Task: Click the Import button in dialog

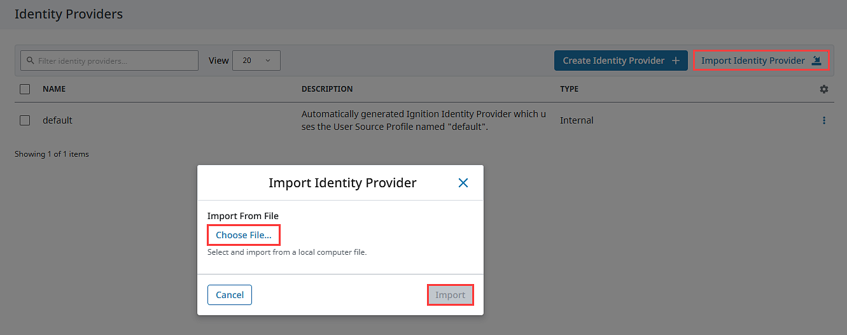Action: (451, 295)
